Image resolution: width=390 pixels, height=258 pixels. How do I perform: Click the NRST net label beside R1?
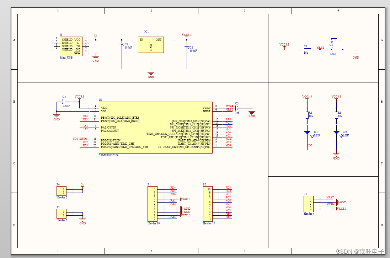click(x=320, y=48)
